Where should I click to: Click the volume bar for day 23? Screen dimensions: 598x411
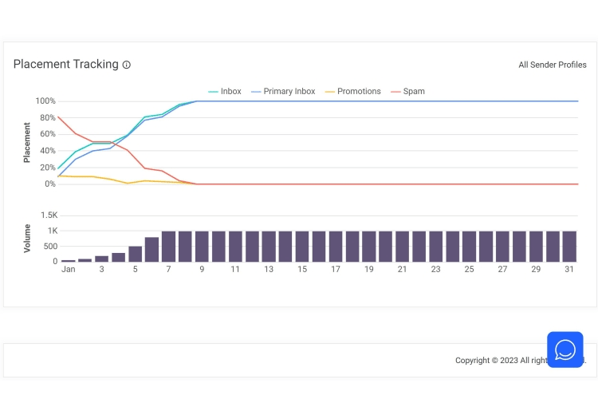coord(435,247)
